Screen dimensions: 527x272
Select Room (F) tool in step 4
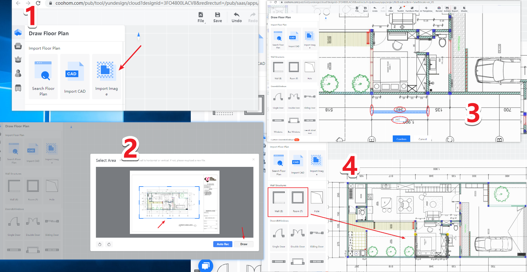click(x=298, y=202)
